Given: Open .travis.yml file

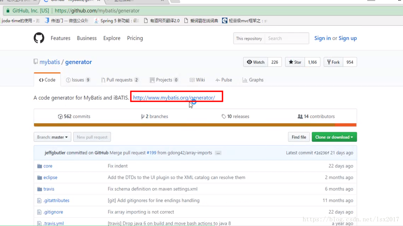Looking at the screenshot, I should (x=53, y=223).
